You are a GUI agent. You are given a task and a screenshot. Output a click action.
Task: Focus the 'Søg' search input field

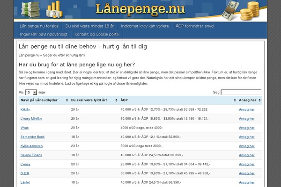241,93
